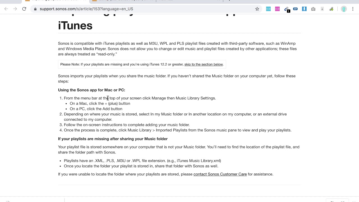
Task: Open the pink SGB extension
Action: [x=277, y=9]
